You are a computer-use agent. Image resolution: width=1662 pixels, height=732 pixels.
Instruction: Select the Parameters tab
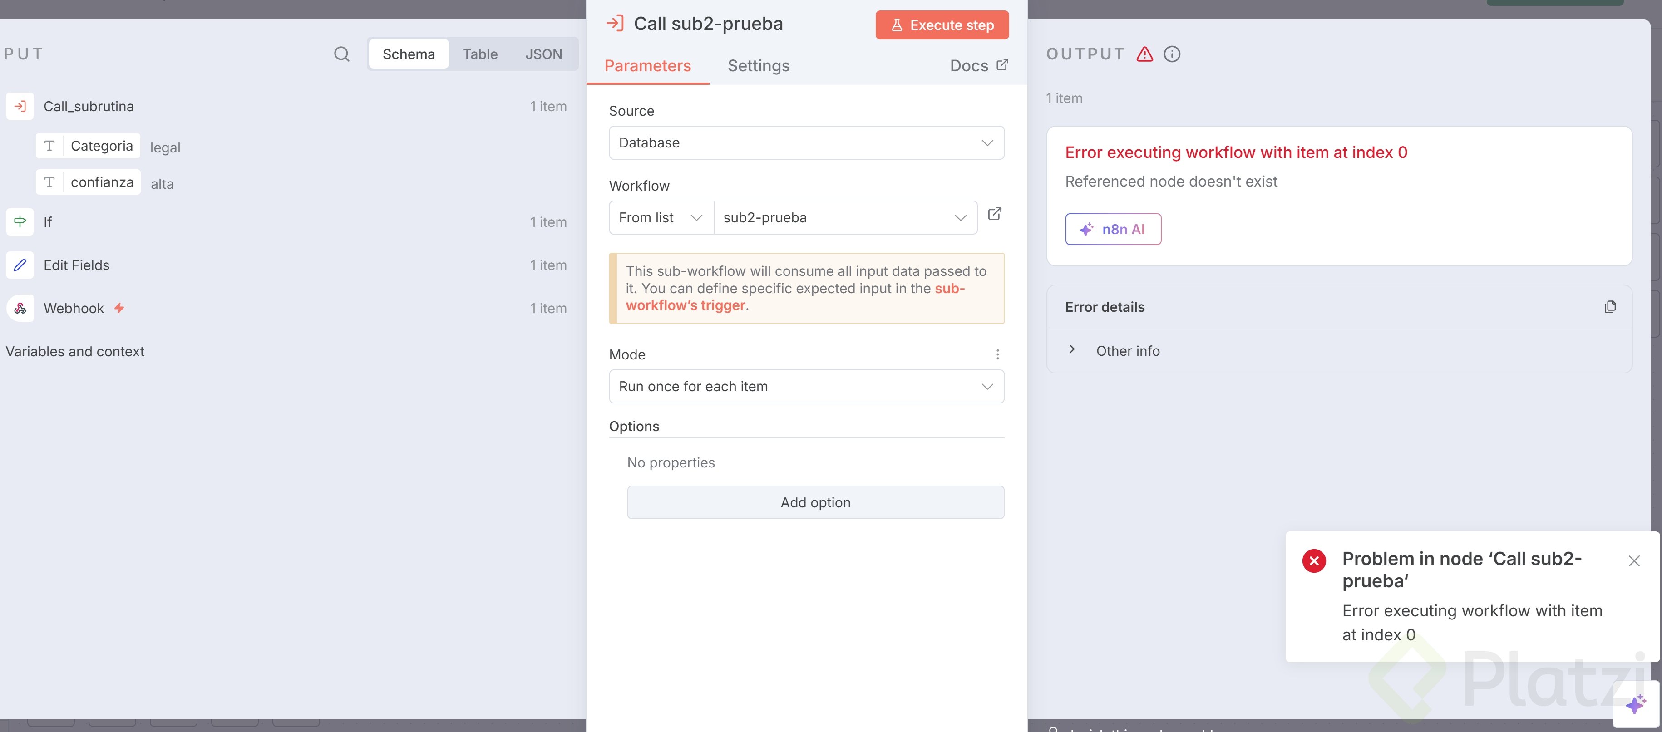click(647, 66)
